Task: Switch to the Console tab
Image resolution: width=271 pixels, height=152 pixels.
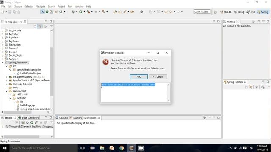Action: tap(62, 118)
